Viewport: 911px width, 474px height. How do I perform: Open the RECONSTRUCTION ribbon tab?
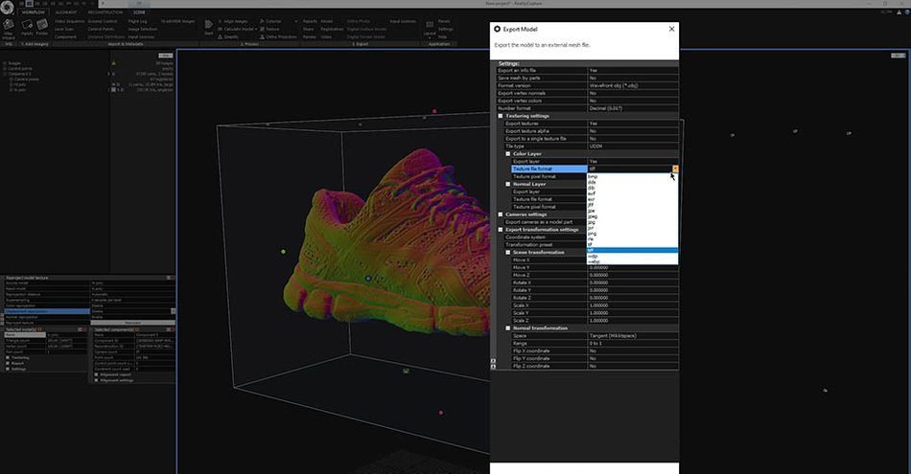104,11
